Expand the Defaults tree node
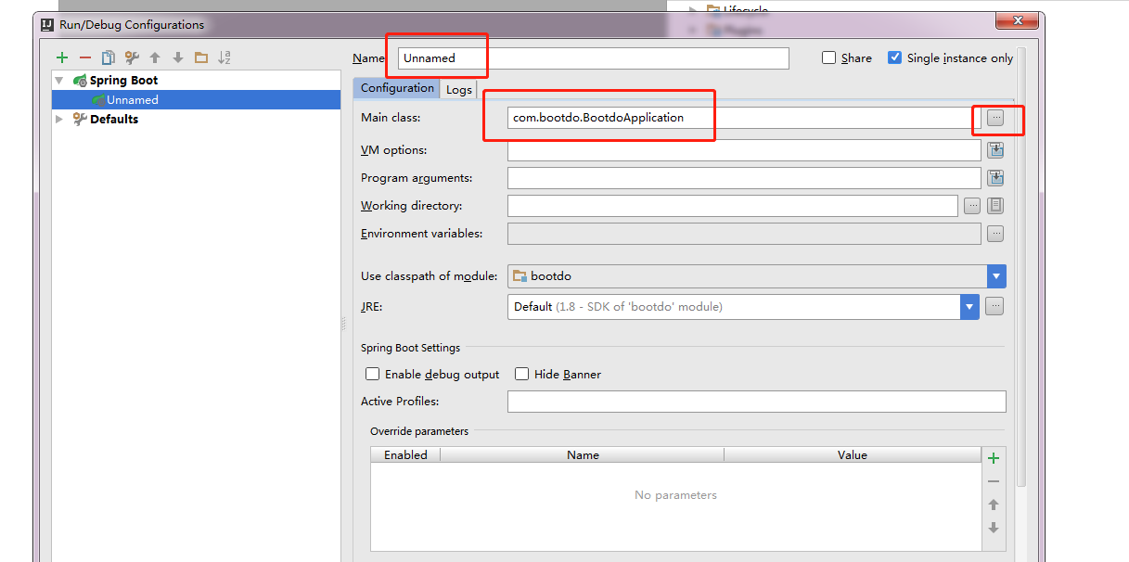1129x562 pixels. (x=59, y=119)
